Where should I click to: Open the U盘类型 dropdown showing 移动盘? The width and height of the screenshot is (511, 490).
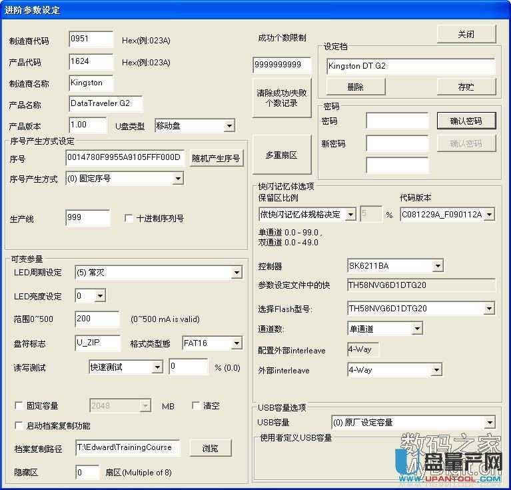(195, 126)
